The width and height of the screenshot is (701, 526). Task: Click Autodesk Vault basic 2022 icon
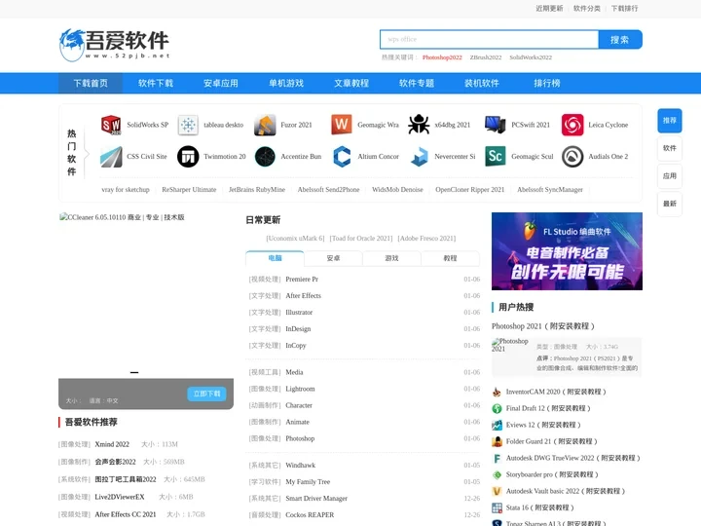pyautogui.click(x=497, y=491)
